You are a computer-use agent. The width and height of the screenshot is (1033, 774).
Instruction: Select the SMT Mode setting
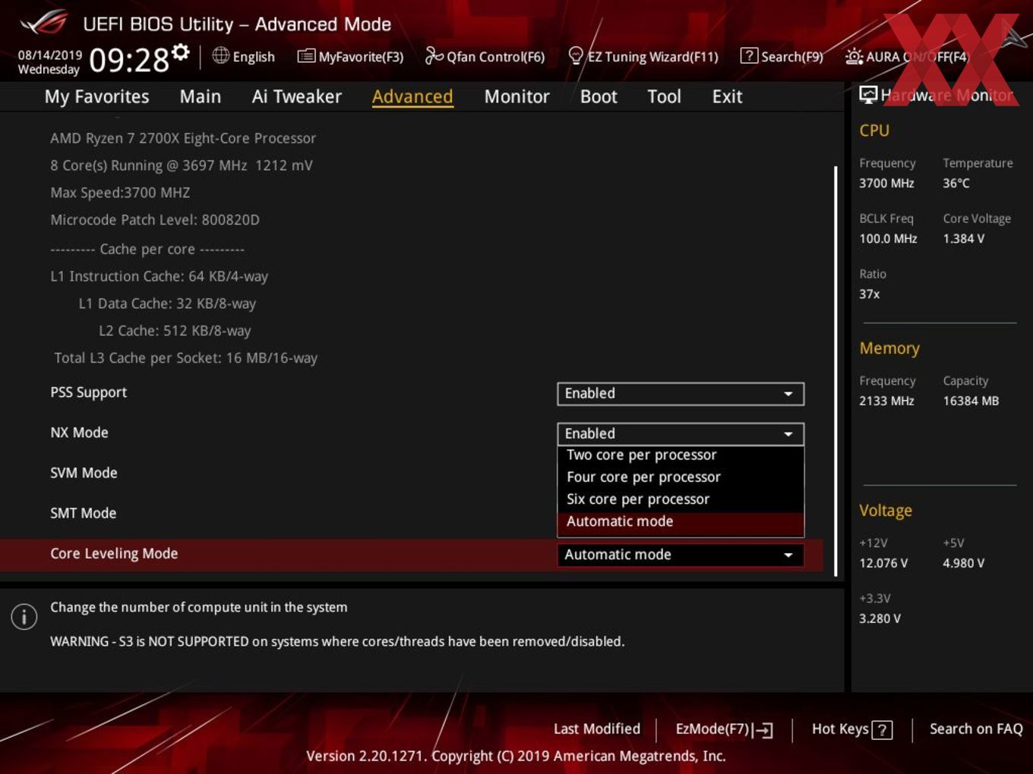84,513
